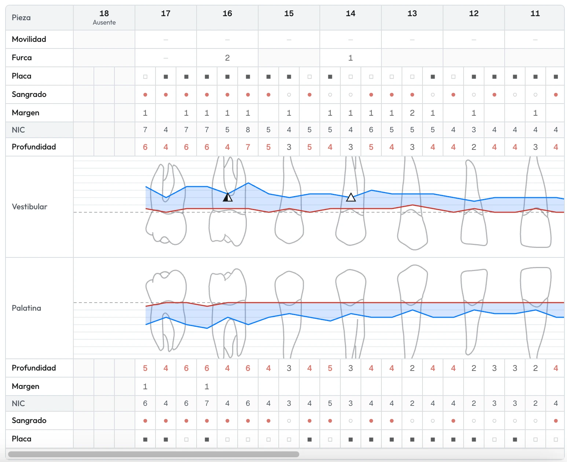Screen dimensions: 567x462
Task: Toggle third vestibular Placa box of tooth 13
Action: tap(433, 77)
